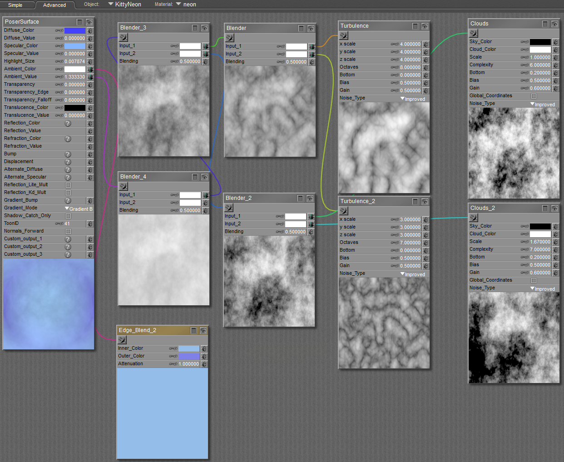This screenshot has height=462, width=564.
Task: Click the output plug icon on Edge_Blend_2 node
Action: 122,340
